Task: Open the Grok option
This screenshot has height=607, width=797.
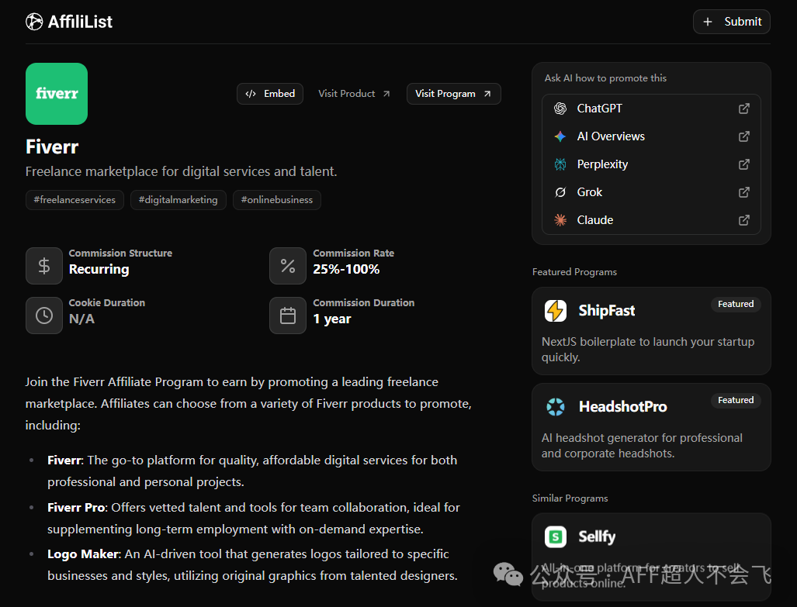Action: pyautogui.click(x=651, y=192)
